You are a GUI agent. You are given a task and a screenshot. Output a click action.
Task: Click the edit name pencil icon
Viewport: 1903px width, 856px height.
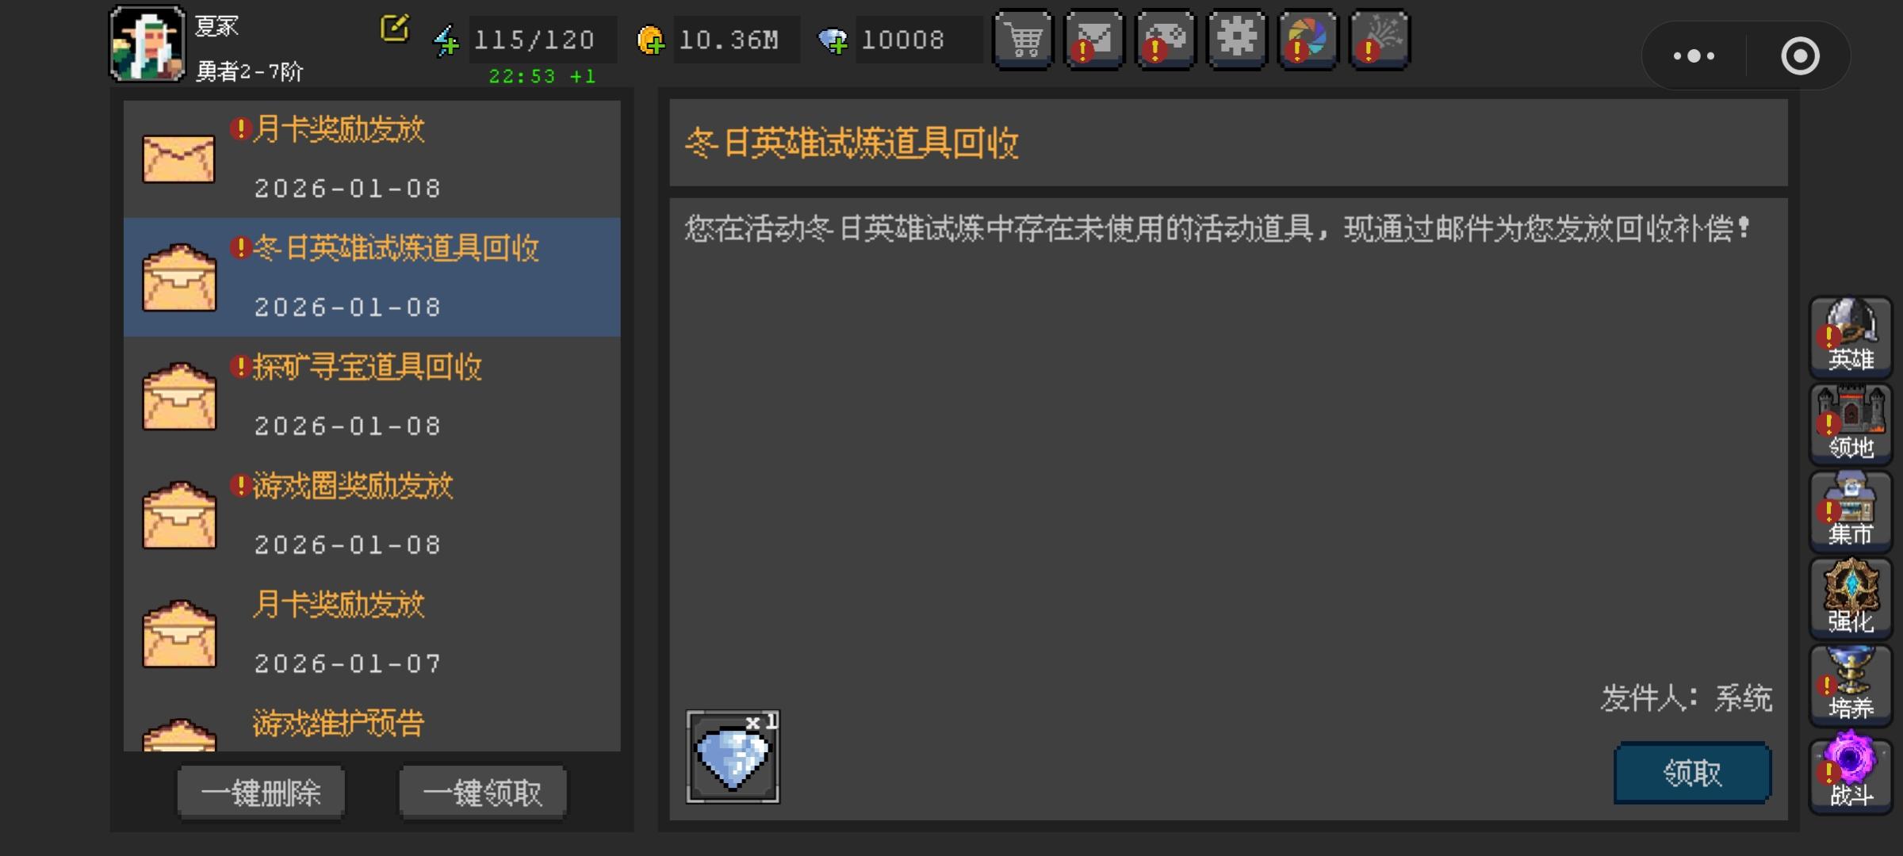(x=394, y=29)
